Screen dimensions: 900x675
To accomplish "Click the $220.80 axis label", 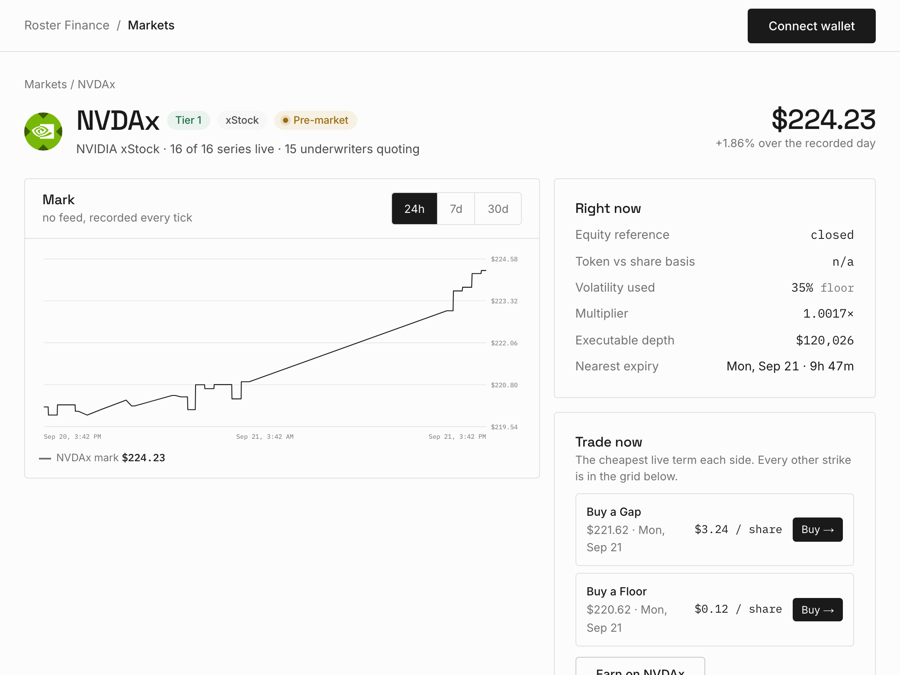I will point(504,385).
